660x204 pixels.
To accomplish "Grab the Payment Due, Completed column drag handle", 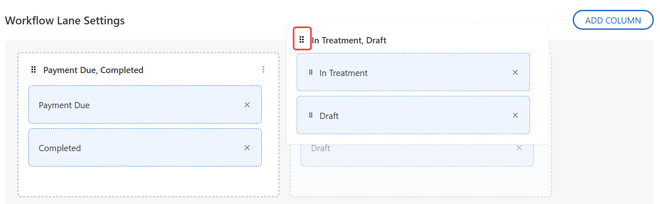I will pos(33,70).
